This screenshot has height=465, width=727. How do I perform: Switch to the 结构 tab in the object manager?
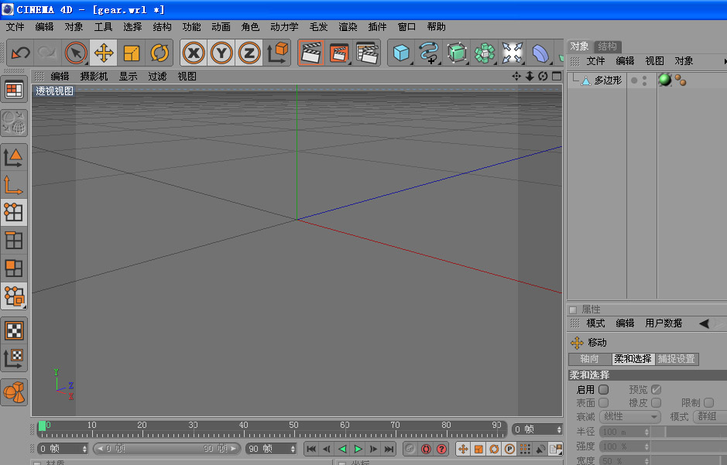point(607,46)
